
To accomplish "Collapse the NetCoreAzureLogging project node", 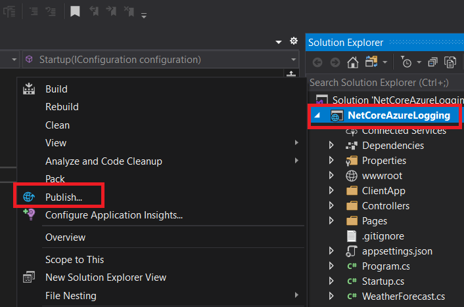I will [x=319, y=115].
